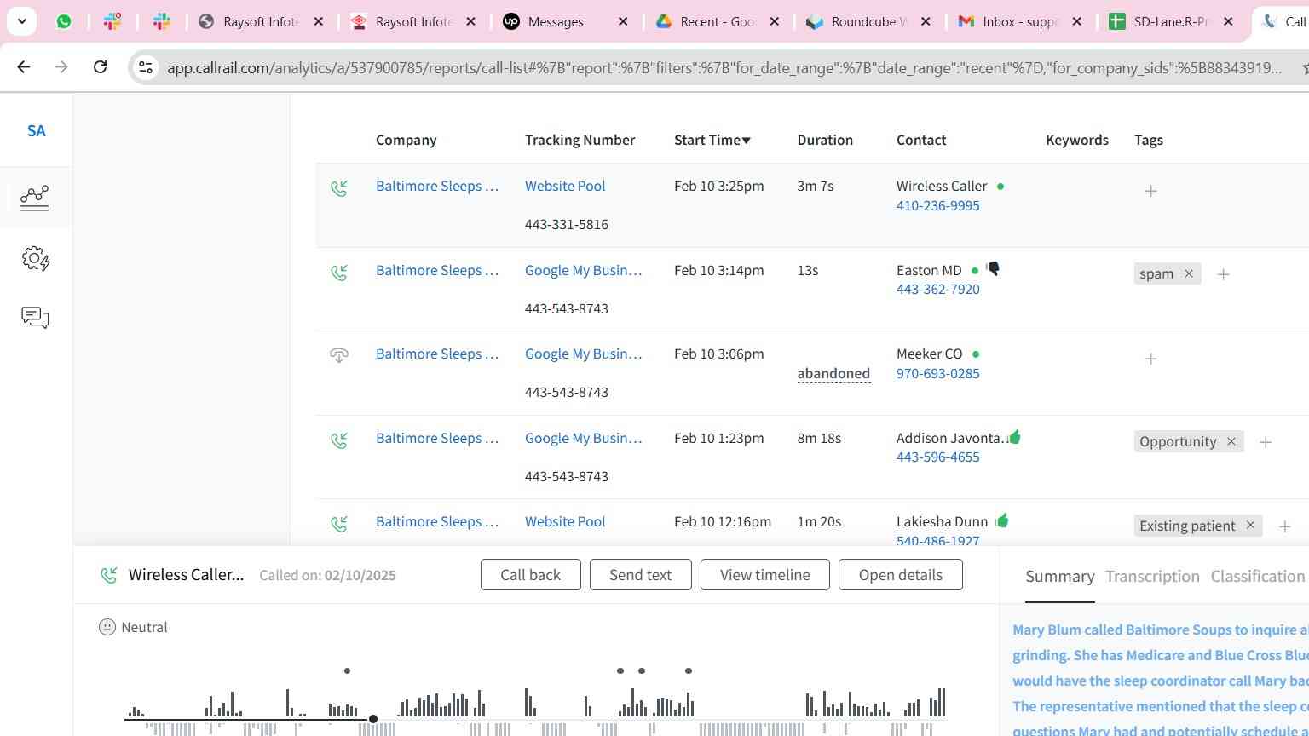Switch to the SD-Lane.R spreadsheet tab

1172,21
